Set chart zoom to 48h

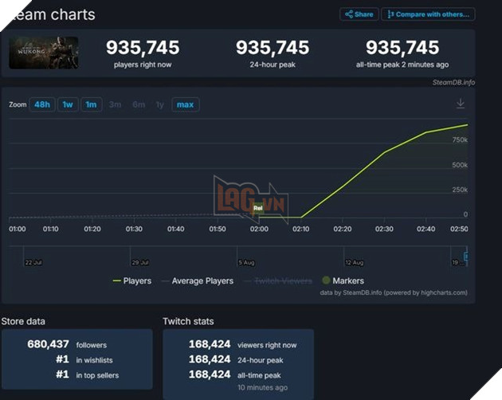(41, 104)
